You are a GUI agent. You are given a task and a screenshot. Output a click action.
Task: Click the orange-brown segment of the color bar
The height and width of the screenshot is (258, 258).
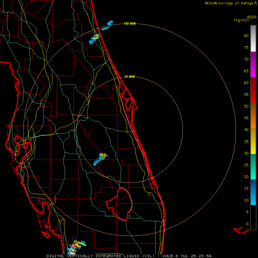[253, 115]
